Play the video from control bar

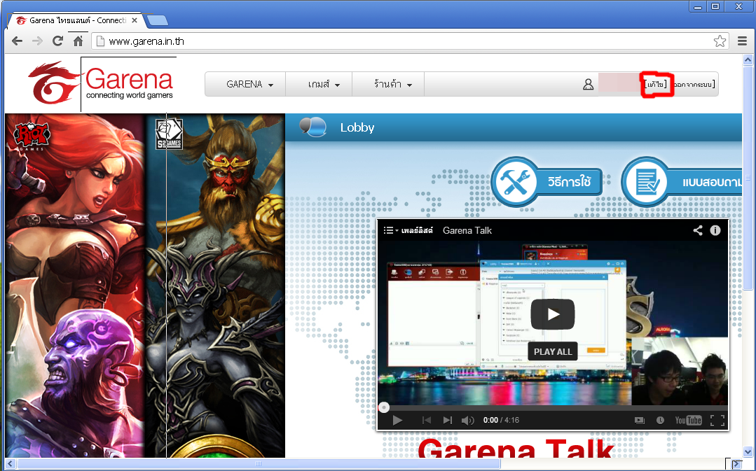[397, 421]
